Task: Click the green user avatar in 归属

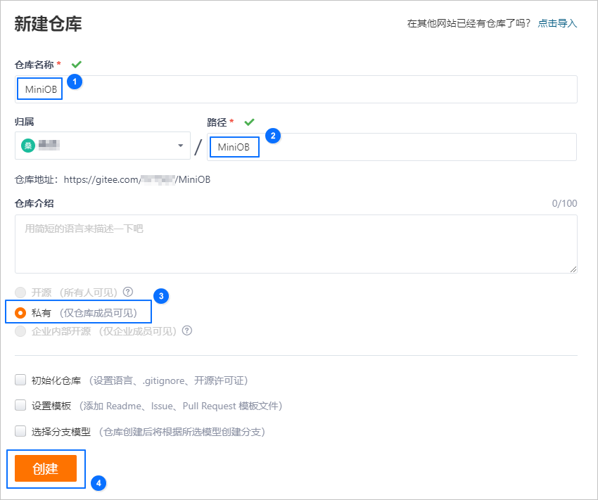Action: (28, 146)
